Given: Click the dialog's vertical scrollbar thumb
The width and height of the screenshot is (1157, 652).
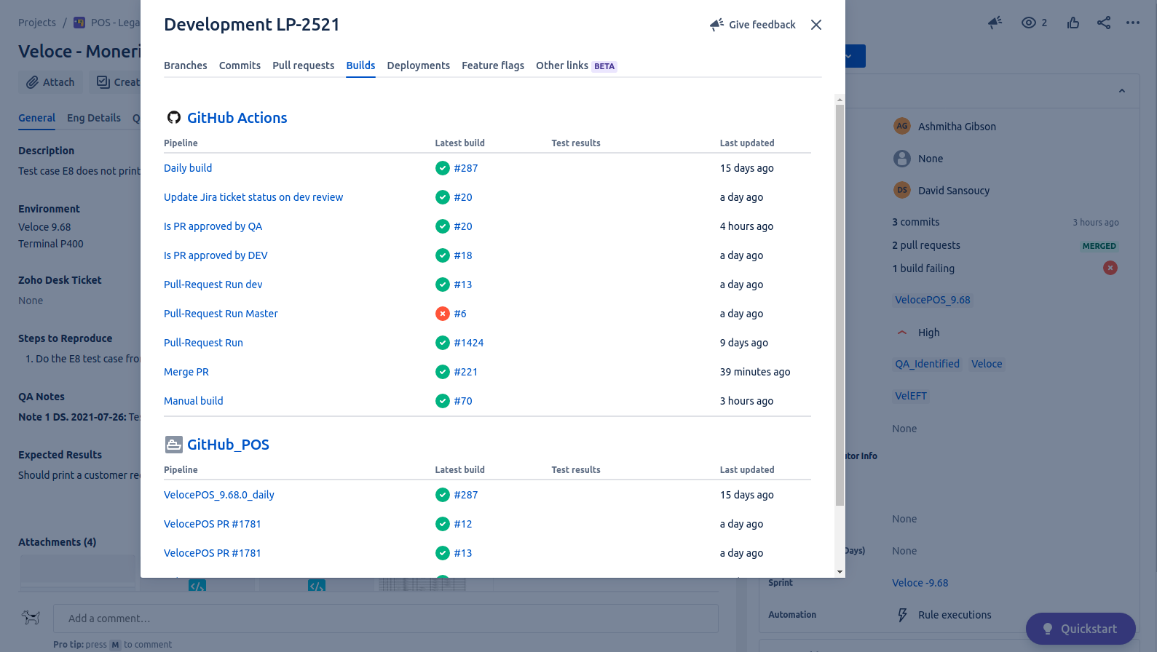Looking at the screenshot, I should coord(840,305).
